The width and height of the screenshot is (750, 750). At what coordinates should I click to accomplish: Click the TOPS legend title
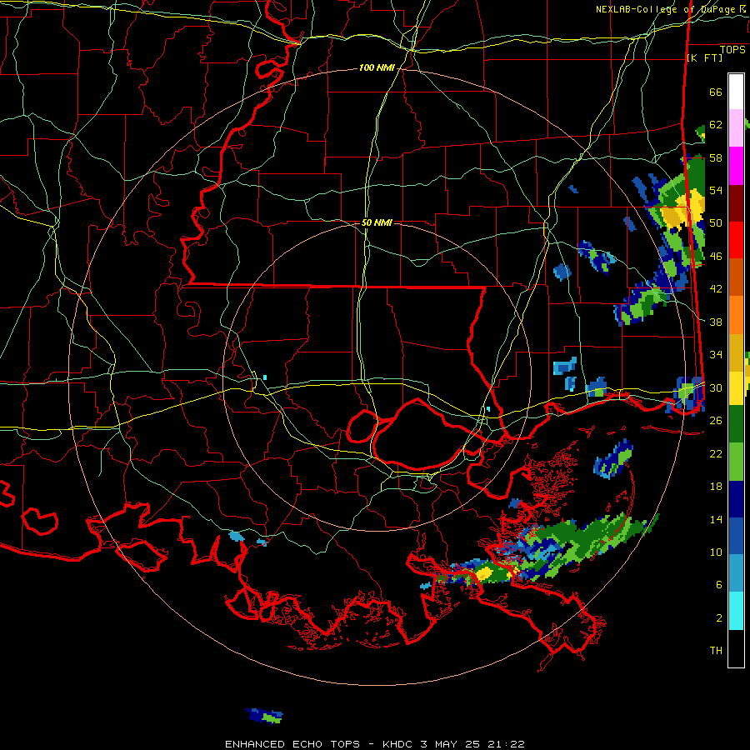[x=732, y=50]
